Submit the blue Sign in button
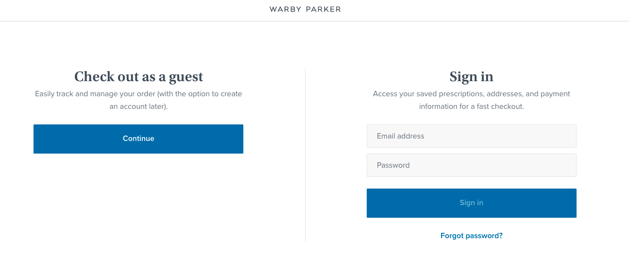The image size is (629, 278). (472, 203)
